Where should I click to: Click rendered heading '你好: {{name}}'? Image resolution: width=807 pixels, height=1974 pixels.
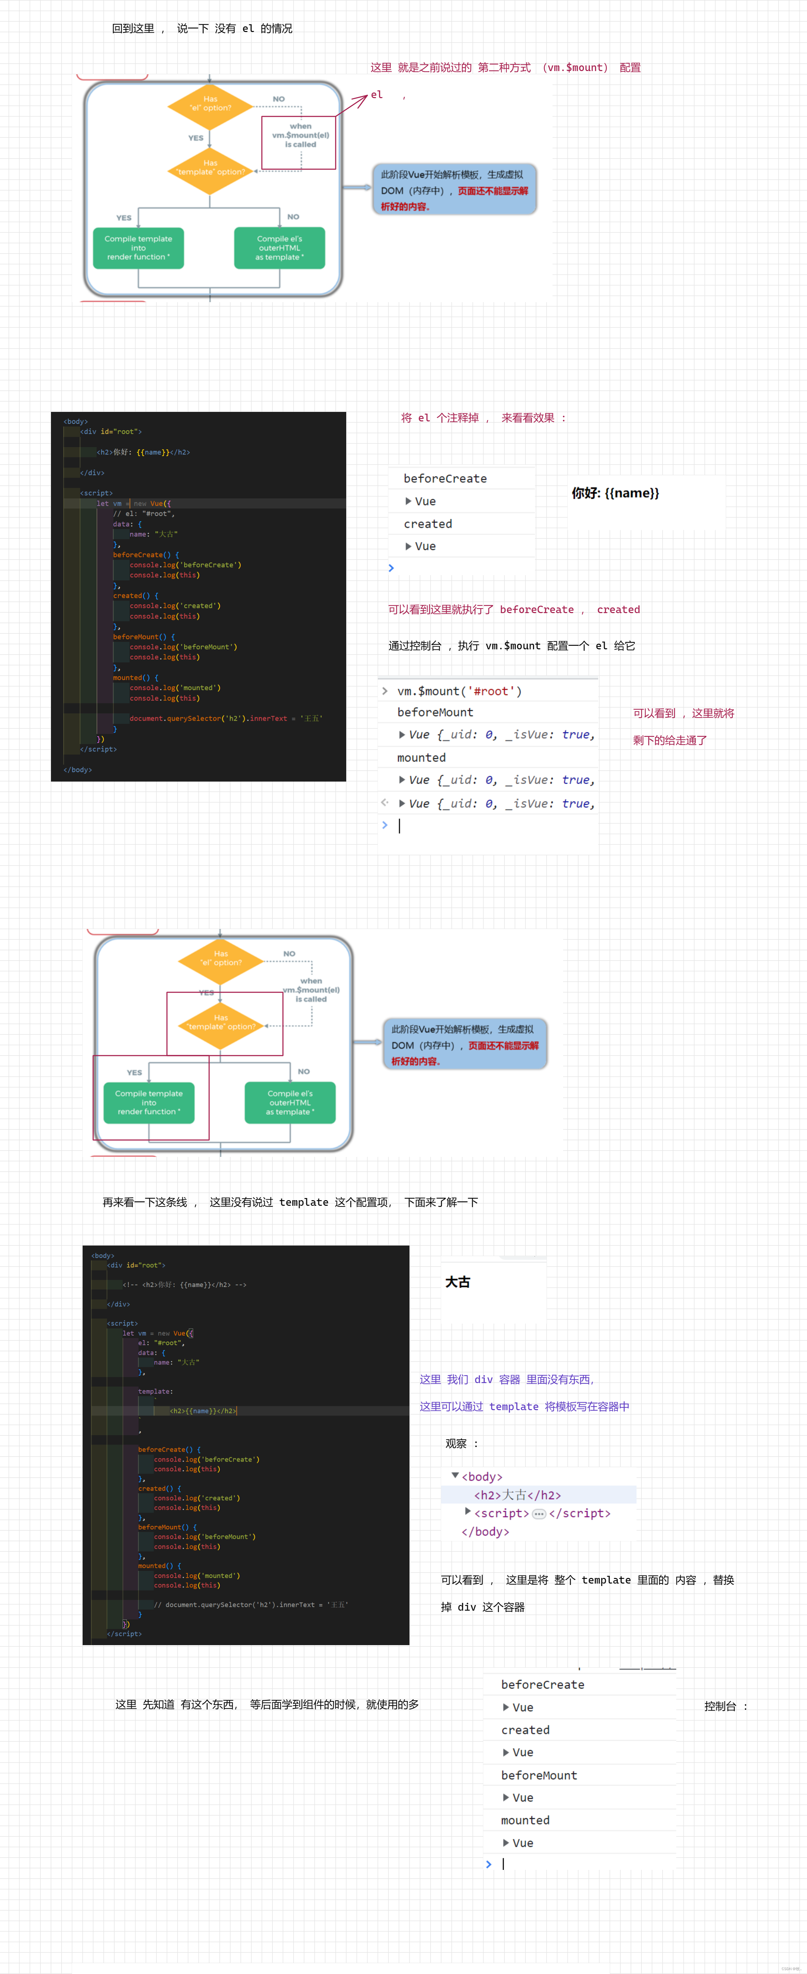615,493
